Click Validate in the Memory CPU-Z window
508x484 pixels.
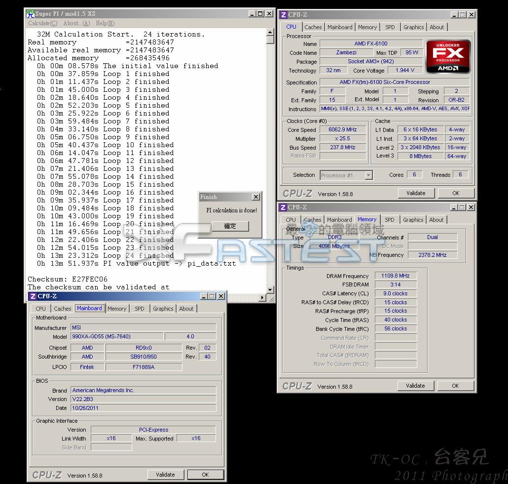click(x=415, y=386)
